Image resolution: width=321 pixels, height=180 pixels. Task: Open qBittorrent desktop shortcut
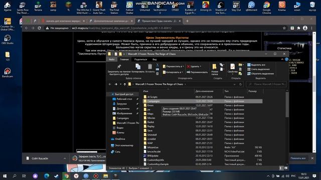click(x=251, y=6)
